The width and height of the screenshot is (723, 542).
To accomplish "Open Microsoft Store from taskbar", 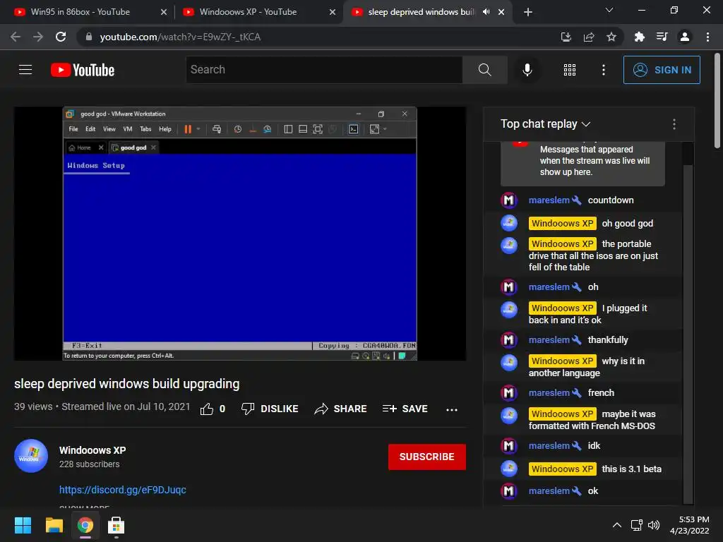I will (116, 525).
